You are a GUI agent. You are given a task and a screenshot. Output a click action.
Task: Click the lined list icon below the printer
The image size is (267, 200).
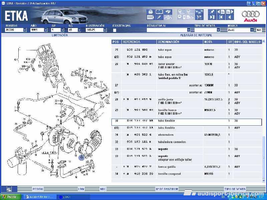click(151, 17)
